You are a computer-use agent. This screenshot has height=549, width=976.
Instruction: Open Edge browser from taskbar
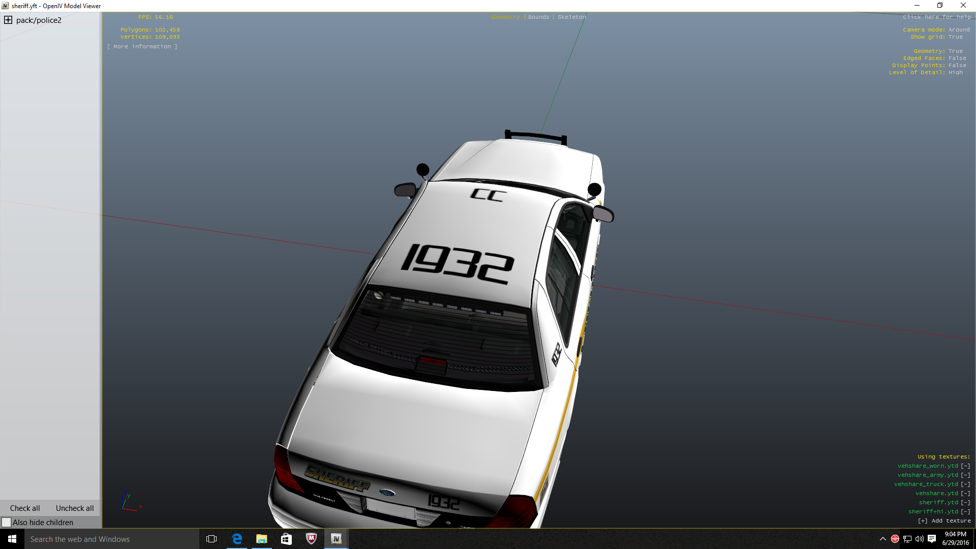coord(237,539)
